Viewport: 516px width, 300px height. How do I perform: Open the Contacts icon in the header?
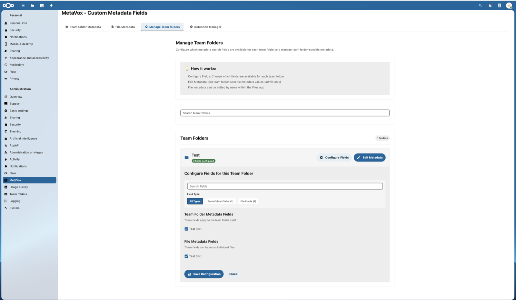(500, 5)
